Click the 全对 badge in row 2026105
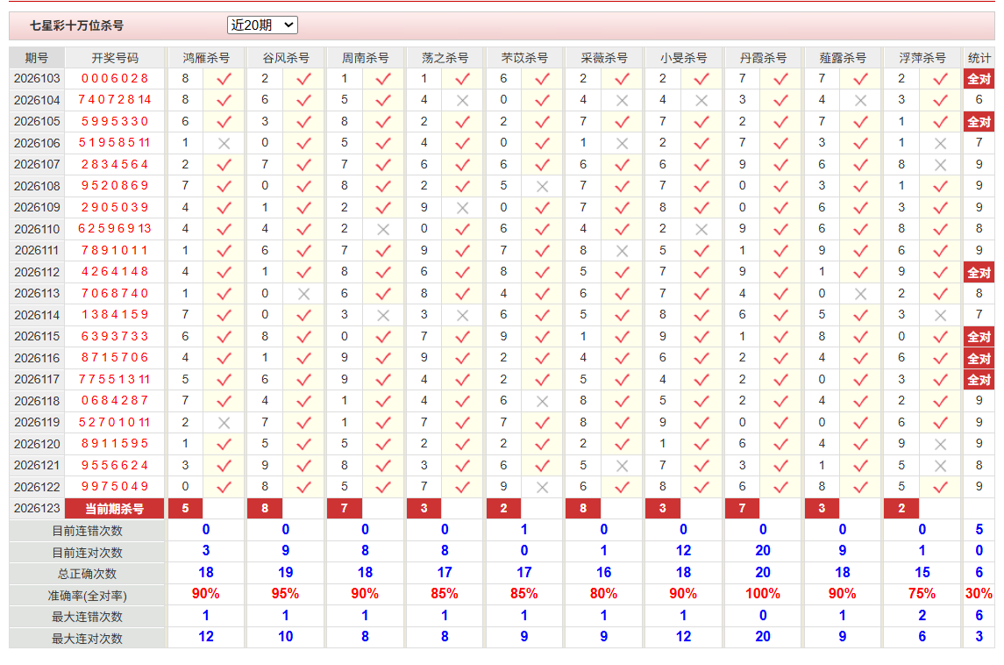Viewport: 1004px width, 665px height. pyautogui.click(x=979, y=122)
